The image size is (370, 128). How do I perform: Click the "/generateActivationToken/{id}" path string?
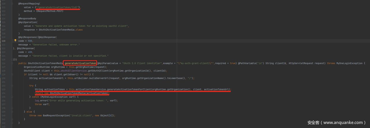click(x=58, y=7)
